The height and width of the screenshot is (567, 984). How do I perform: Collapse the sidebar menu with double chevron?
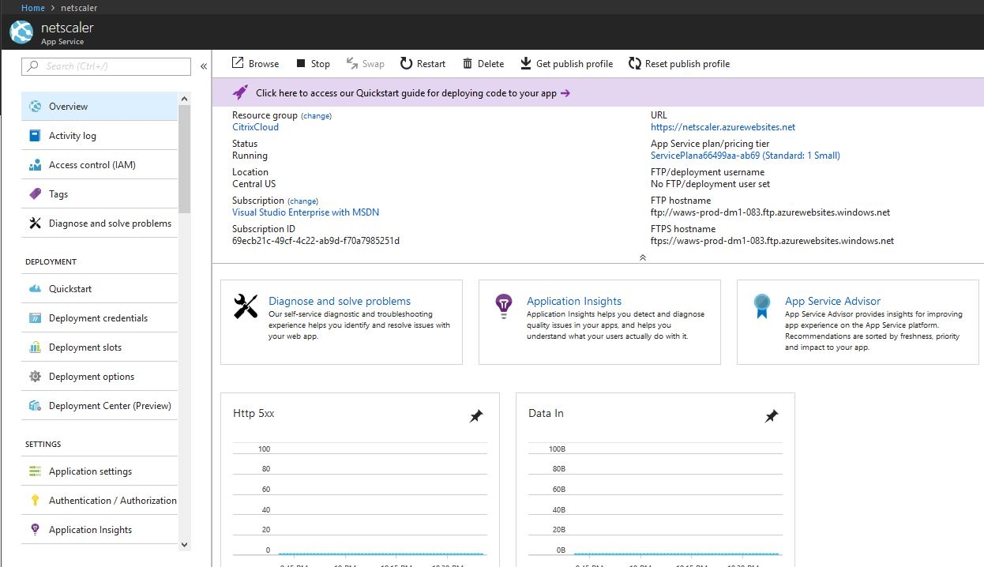pos(204,66)
